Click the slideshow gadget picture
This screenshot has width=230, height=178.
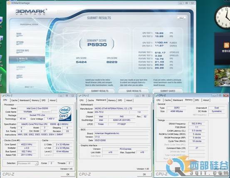[x=222, y=77]
